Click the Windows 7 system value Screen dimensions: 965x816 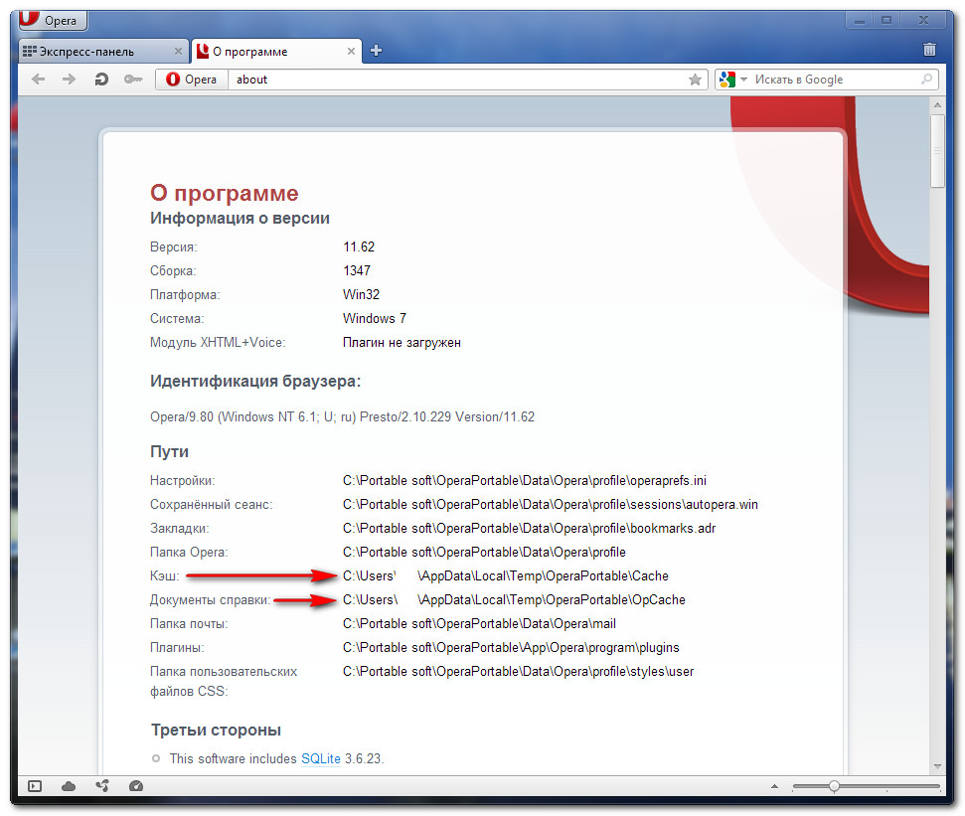coord(375,319)
